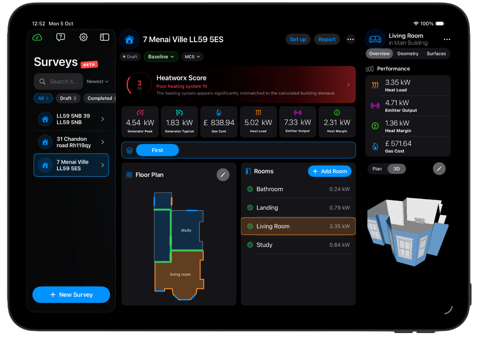The width and height of the screenshot is (477, 337).
Task: Click the blue house icon beside 7 Menai Ville title
Action: 129,39
